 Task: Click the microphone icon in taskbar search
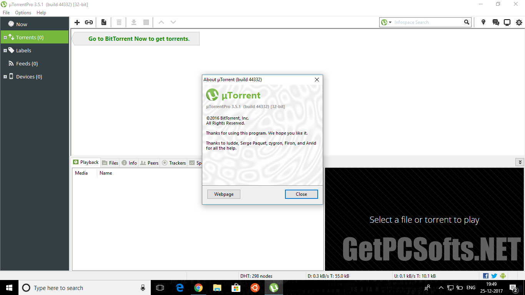tap(143, 288)
